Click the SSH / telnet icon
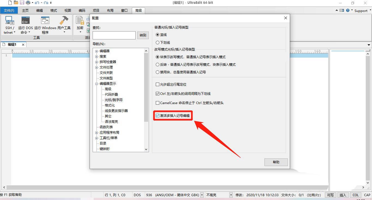Screen dimensions: 372x200 pyautogui.click(x=10, y=20)
